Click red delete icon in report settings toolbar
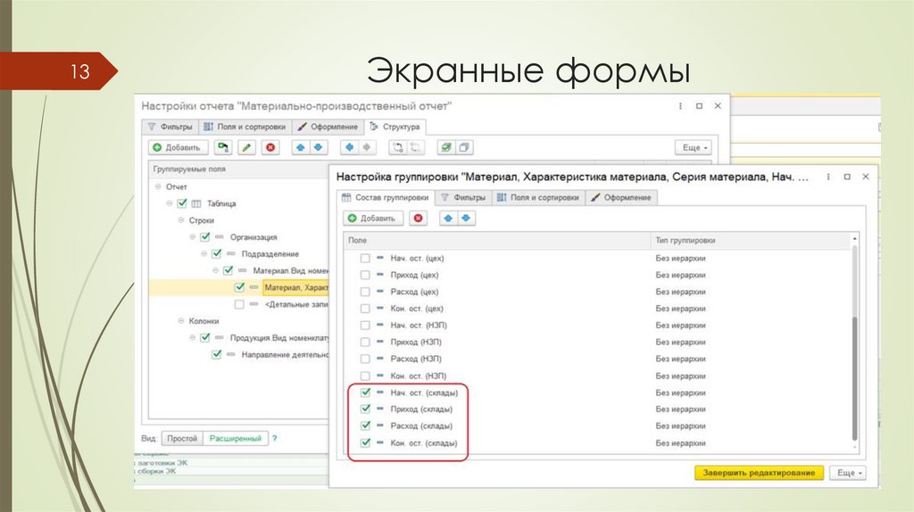 point(270,148)
